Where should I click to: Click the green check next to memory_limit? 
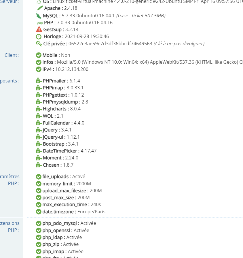(39, 184)
